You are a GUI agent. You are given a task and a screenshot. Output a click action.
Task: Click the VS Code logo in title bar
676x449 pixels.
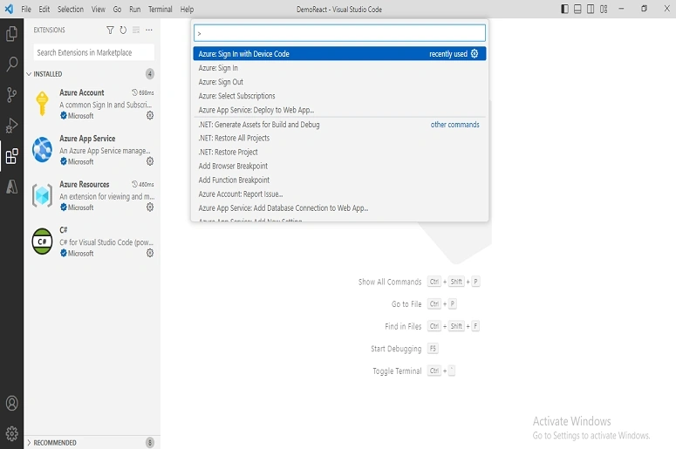click(9, 9)
